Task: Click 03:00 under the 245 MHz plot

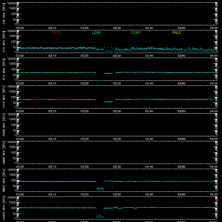Action: [x=20, y=28]
